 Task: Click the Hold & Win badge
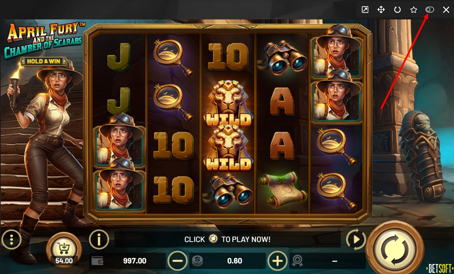click(44, 61)
